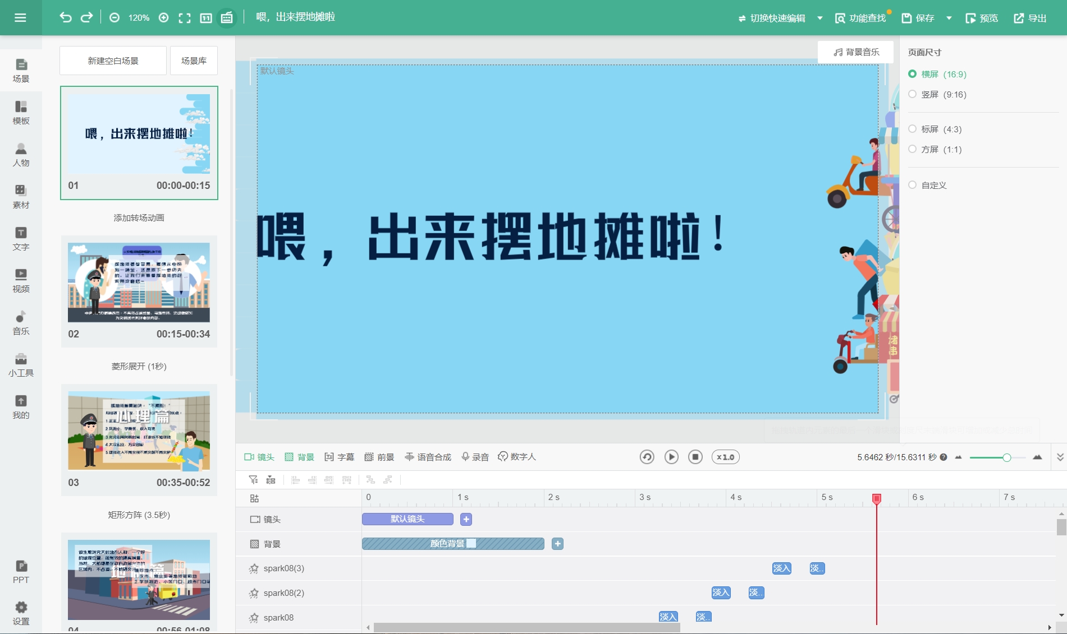
Task: Select 竖屏 (9:16) page size
Action: pos(937,94)
